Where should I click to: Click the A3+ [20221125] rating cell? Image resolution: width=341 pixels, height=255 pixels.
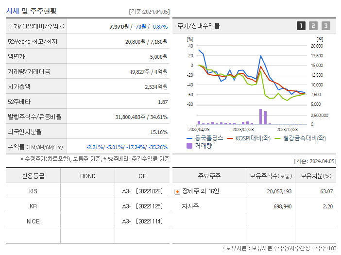(x=142, y=206)
